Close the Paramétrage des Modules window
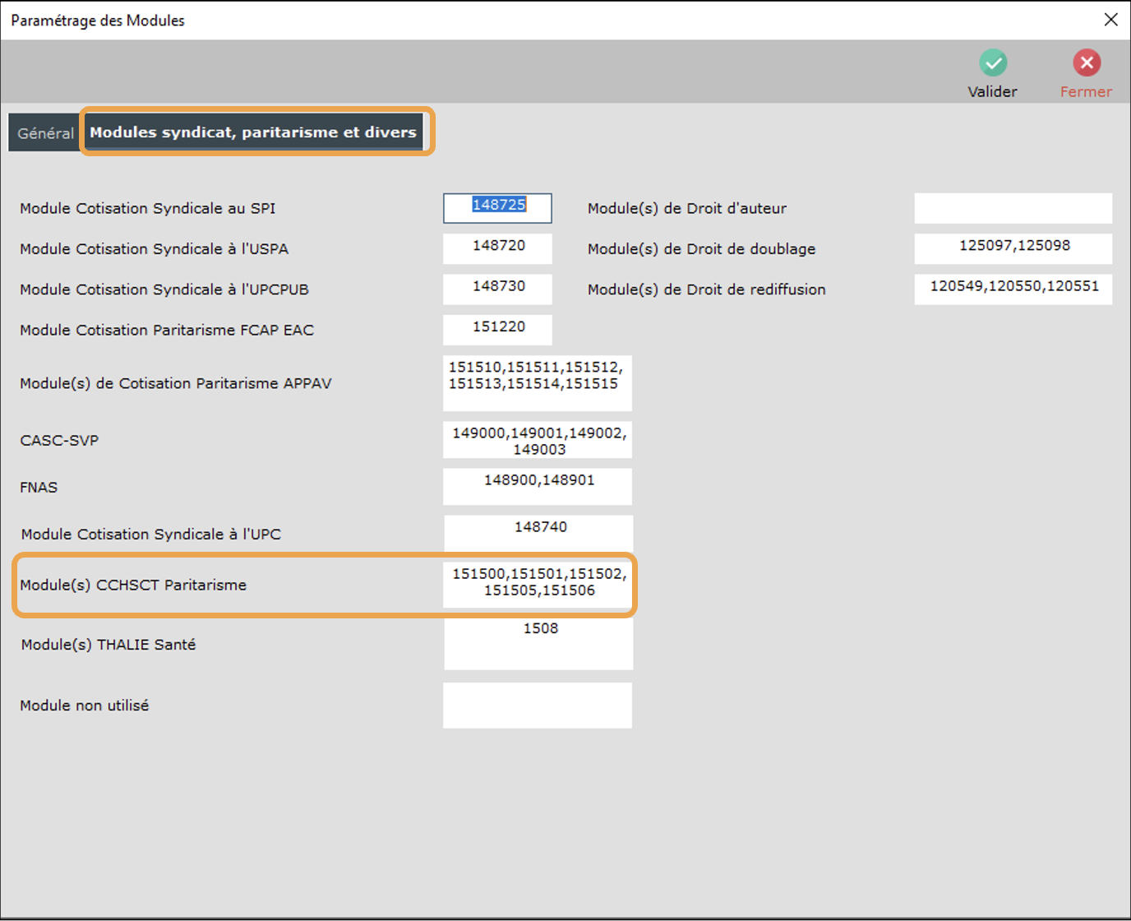The height and width of the screenshot is (921, 1131). point(1110,20)
